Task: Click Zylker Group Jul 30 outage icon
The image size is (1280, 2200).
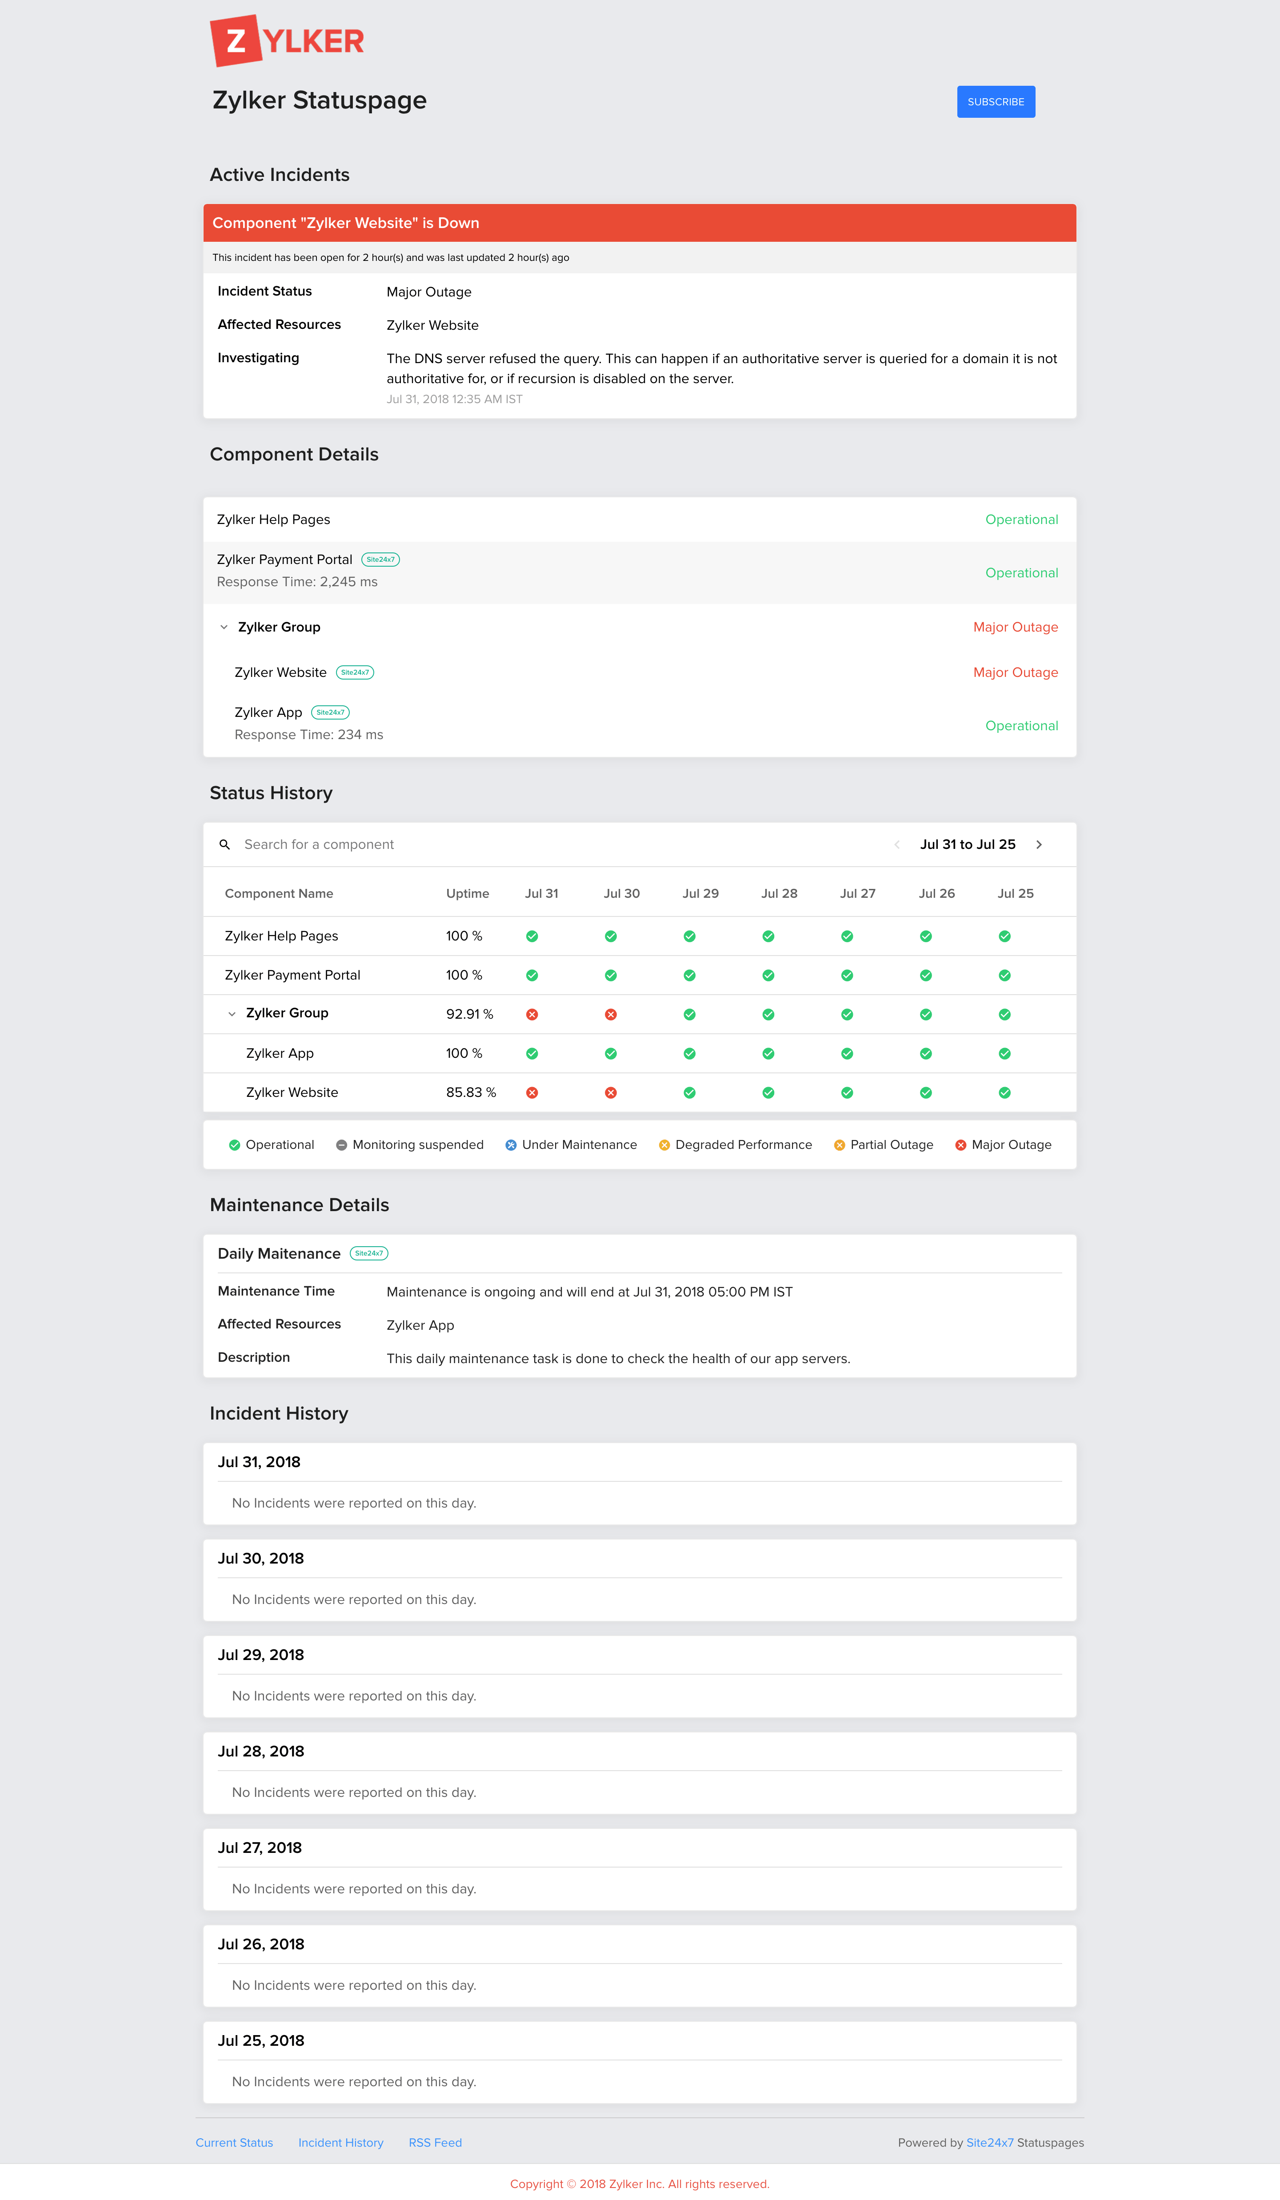Action: pyautogui.click(x=610, y=1014)
